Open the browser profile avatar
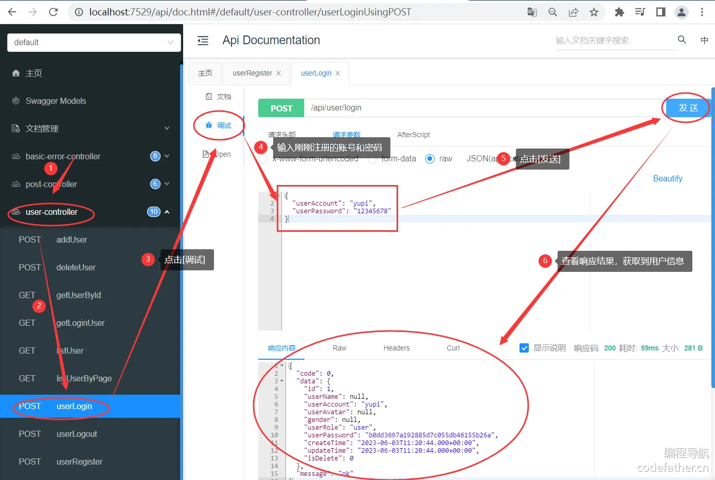715x480 pixels. 682,12
